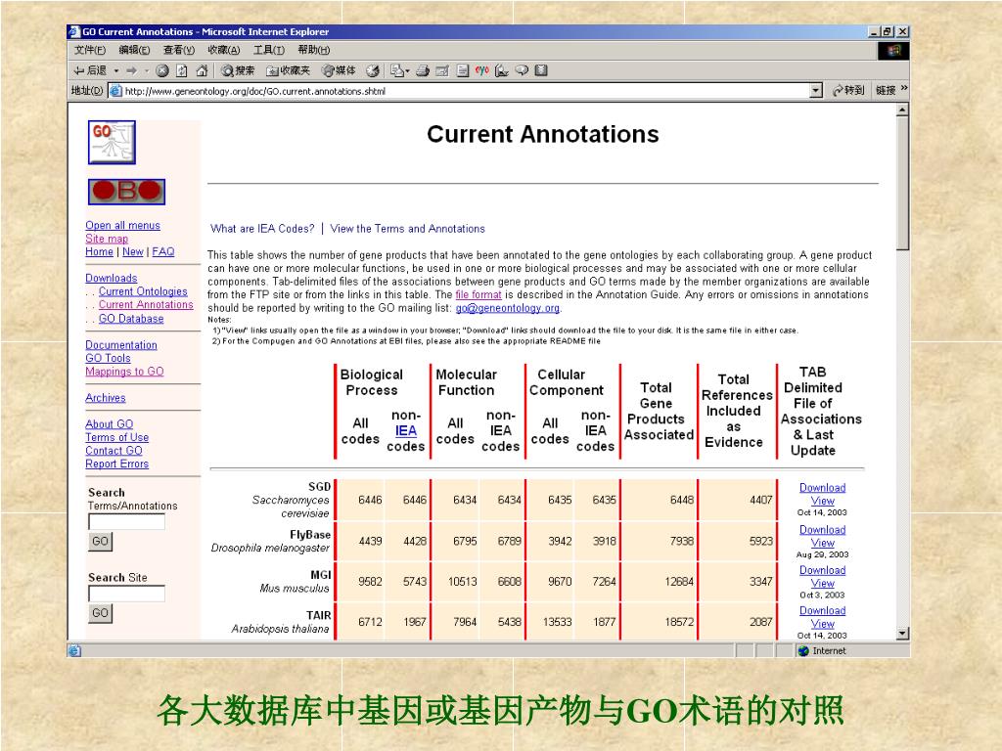Open the 查看(V) View menu
The height and width of the screenshot is (751, 1002).
click(179, 50)
